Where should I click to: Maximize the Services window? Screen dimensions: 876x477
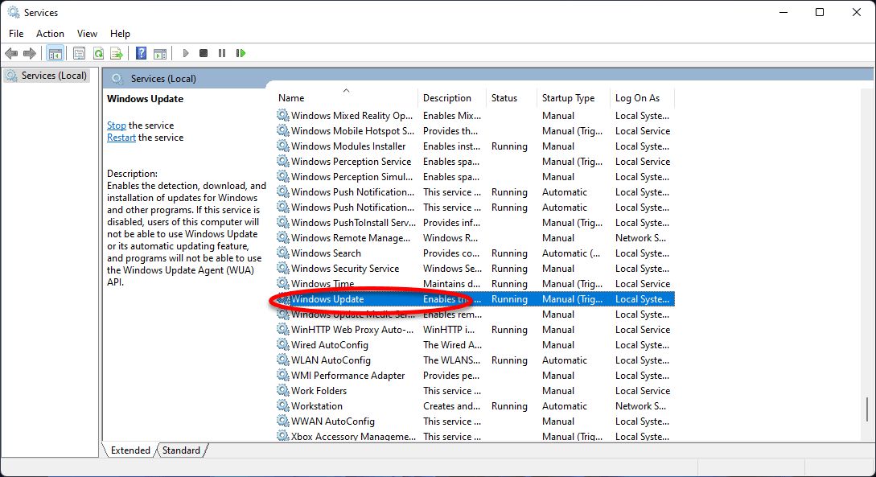click(820, 12)
